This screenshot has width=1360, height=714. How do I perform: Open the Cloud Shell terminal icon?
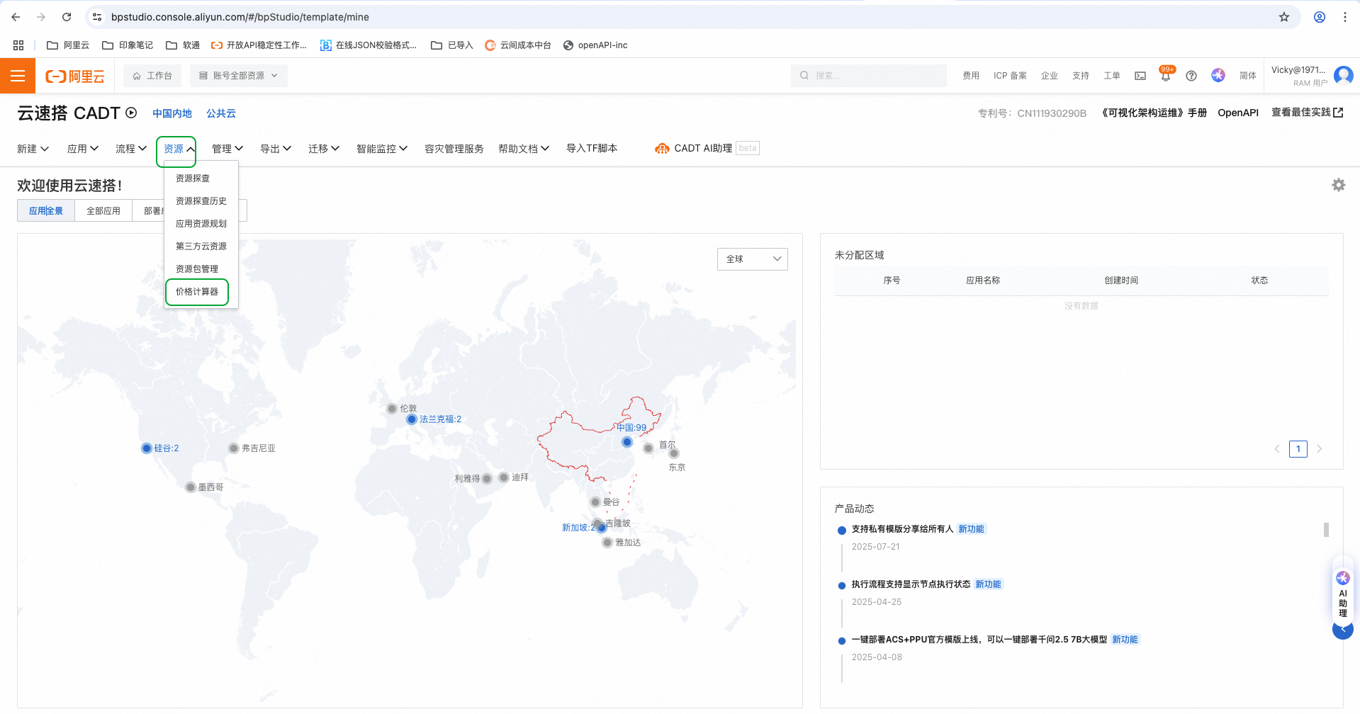(1140, 76)
